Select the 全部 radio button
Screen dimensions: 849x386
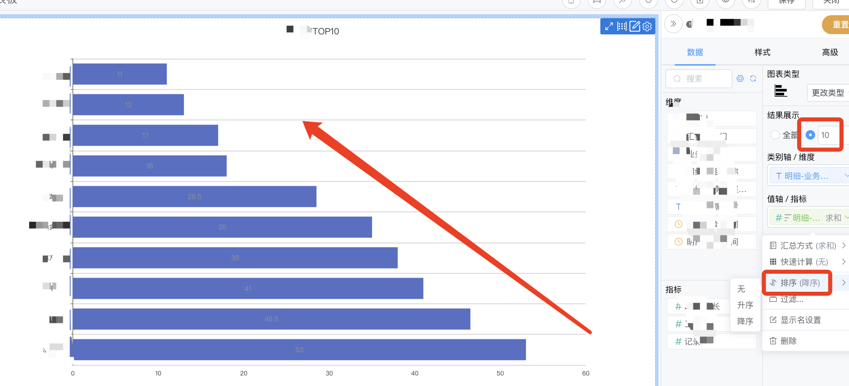[x=775, y=135]
